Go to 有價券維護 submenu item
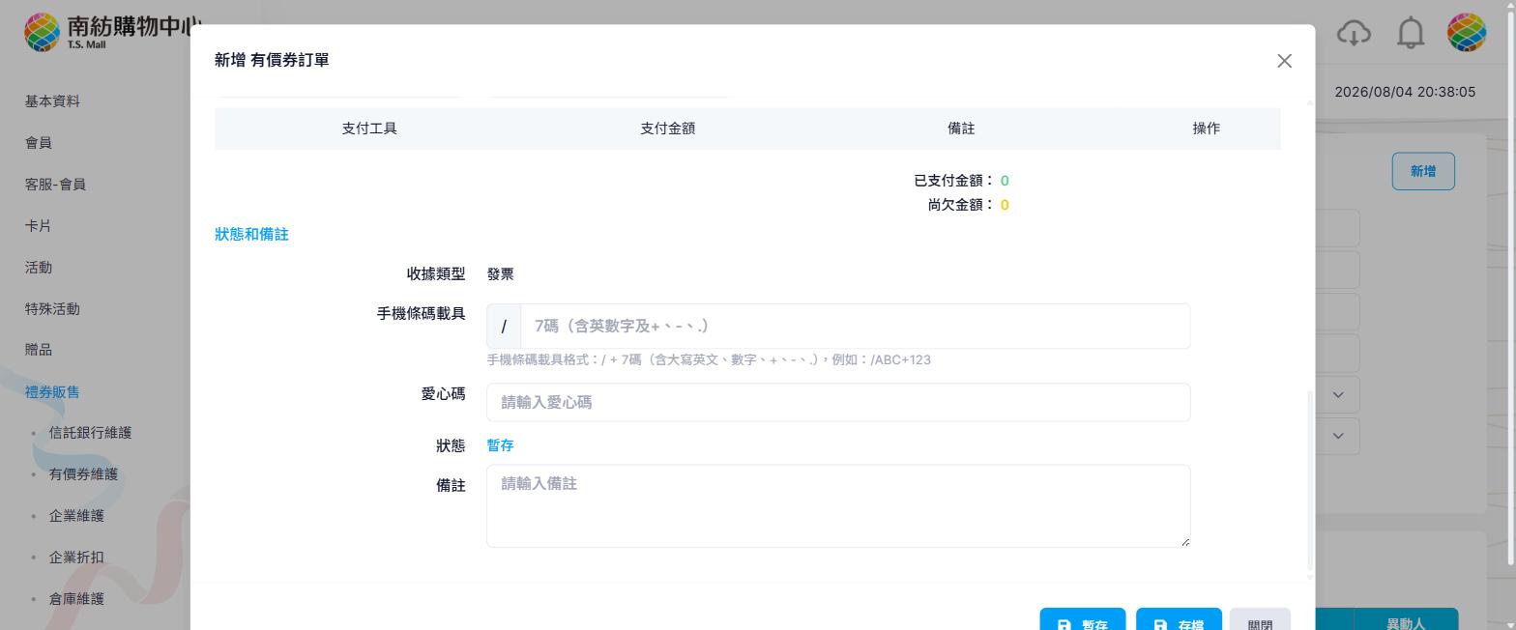 83,474
